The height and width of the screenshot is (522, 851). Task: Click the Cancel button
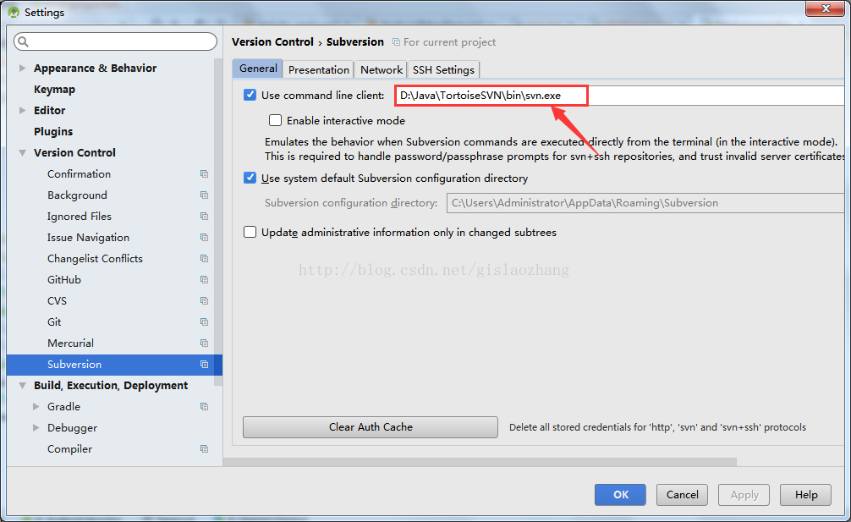(682, 494)
